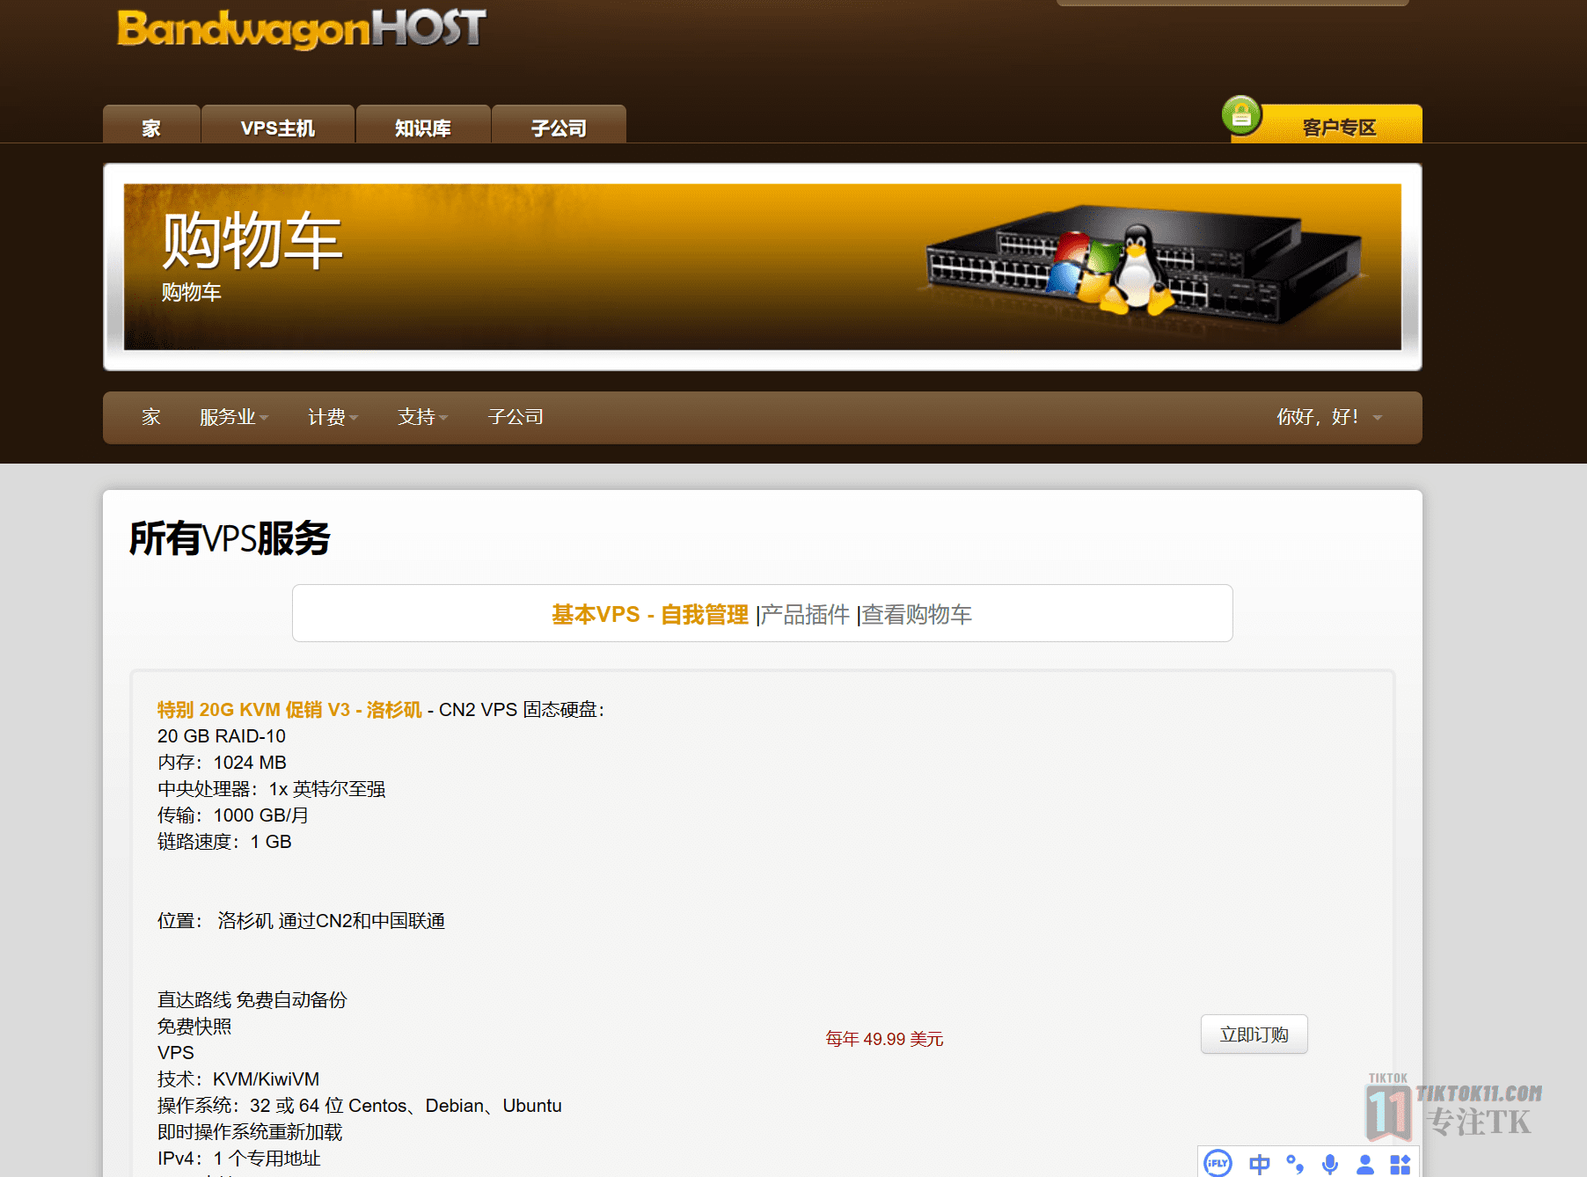Click the BandwagonHost logo
The height and width of the screenshot is (1177, 1587).
click(x=301, y=28)
